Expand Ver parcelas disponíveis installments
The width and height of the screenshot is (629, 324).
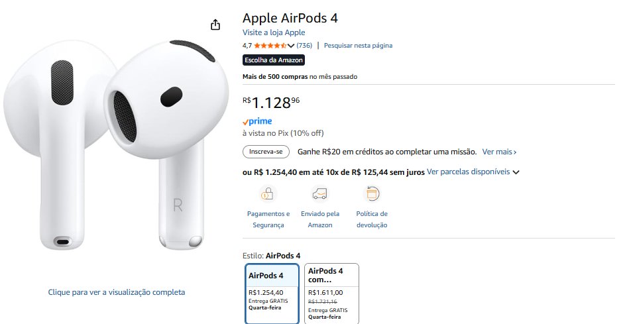pos(473,172)
